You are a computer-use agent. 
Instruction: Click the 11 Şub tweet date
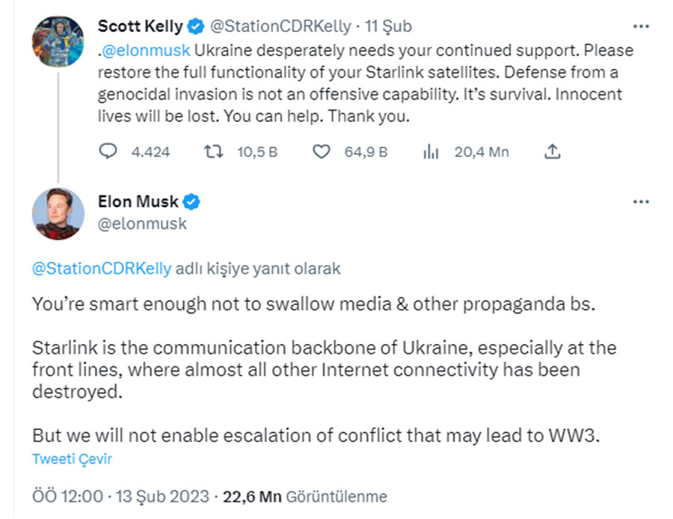[388, 27]
